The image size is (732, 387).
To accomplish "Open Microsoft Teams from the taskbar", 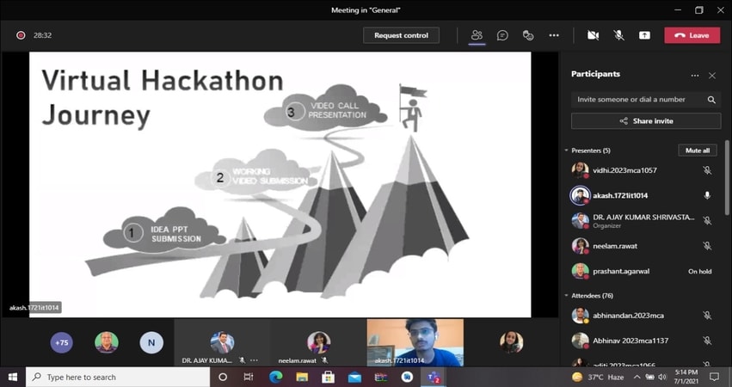I will [434, 377].
